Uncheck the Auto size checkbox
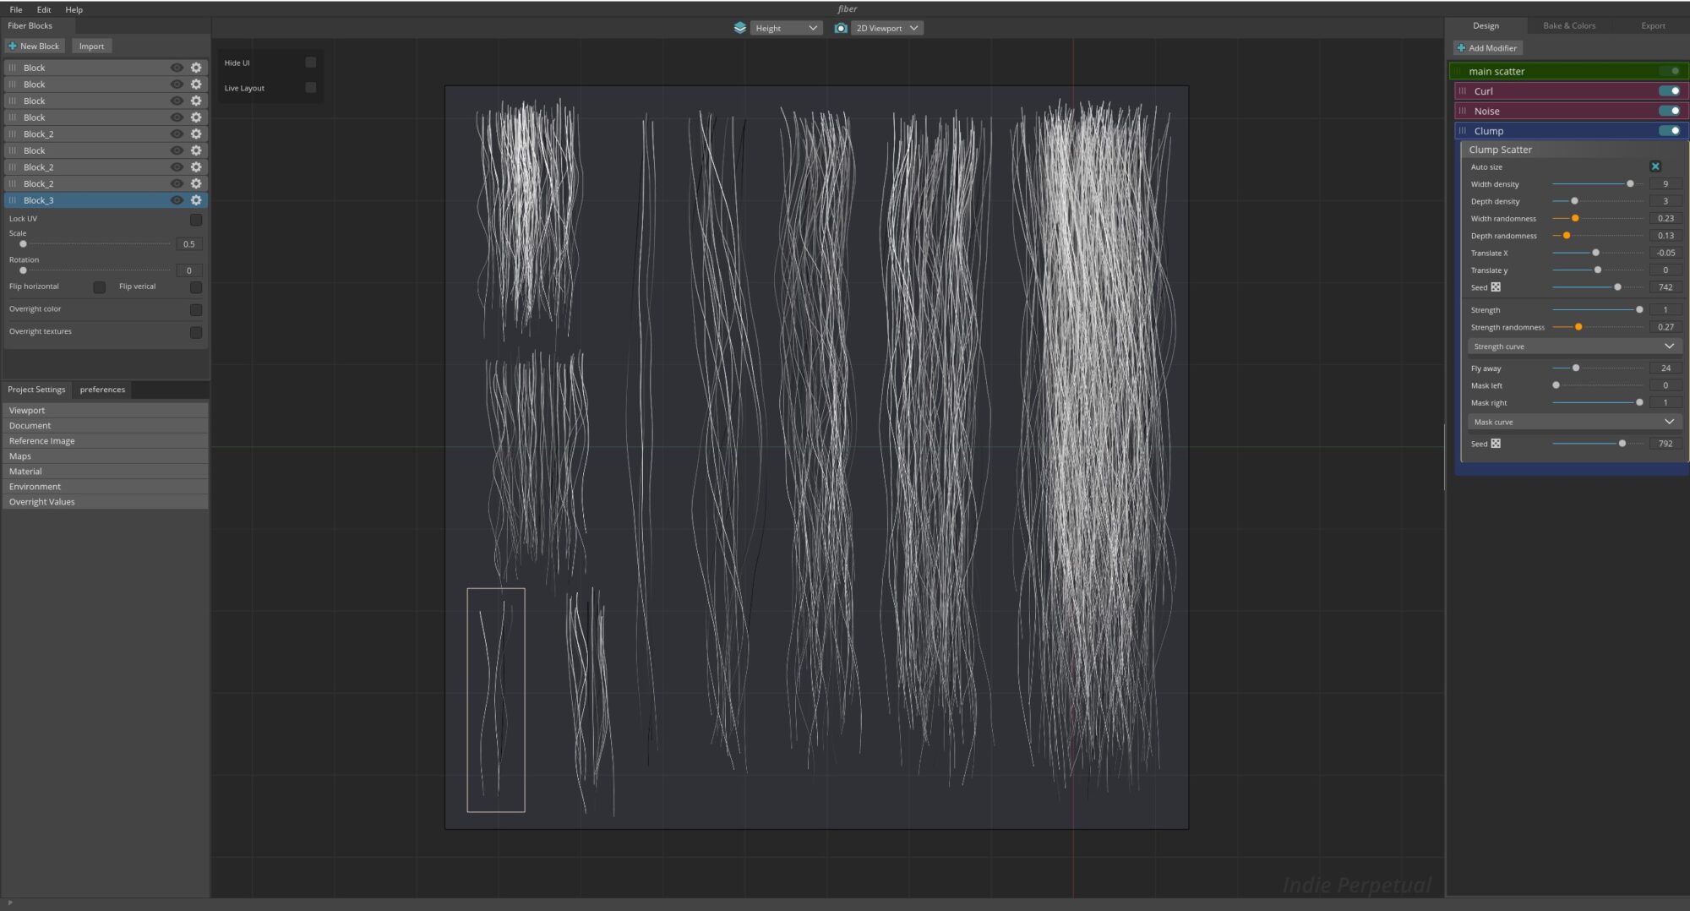The height and width of the screenshot is (911, 1690). [1655, 166]
